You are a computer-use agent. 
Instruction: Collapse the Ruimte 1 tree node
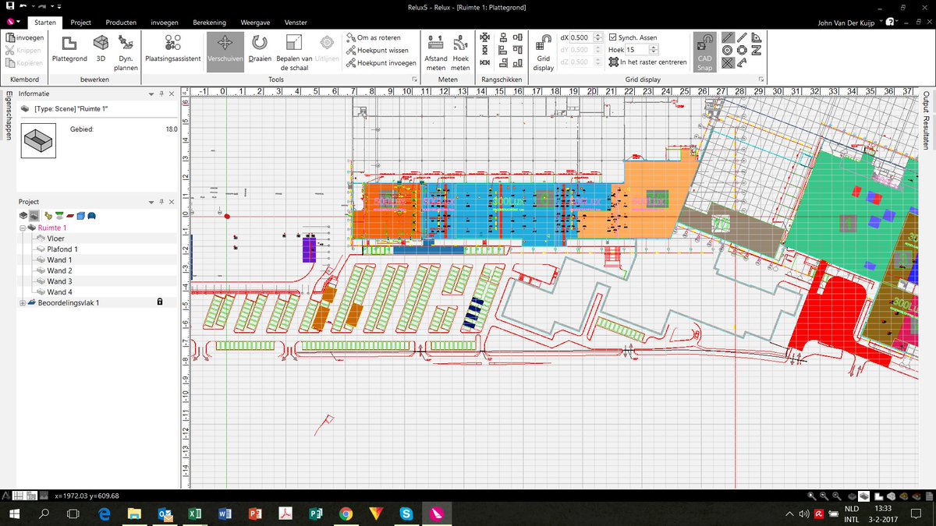click(21, 227)
